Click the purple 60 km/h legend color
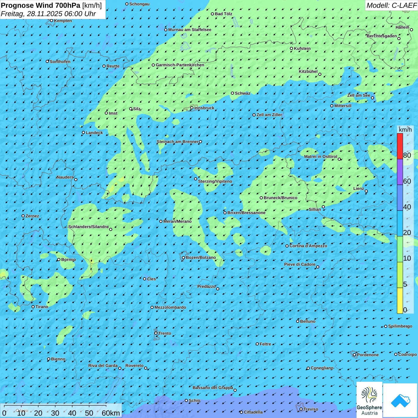 pyautogui.click(x=400, y=172)
